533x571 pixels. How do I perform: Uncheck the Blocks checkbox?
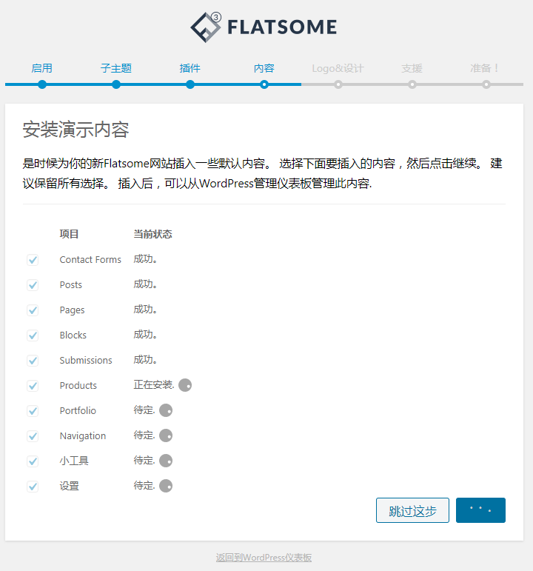(33, 335)
